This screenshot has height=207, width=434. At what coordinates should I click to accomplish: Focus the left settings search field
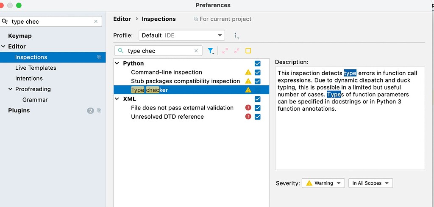coord(51,22)
